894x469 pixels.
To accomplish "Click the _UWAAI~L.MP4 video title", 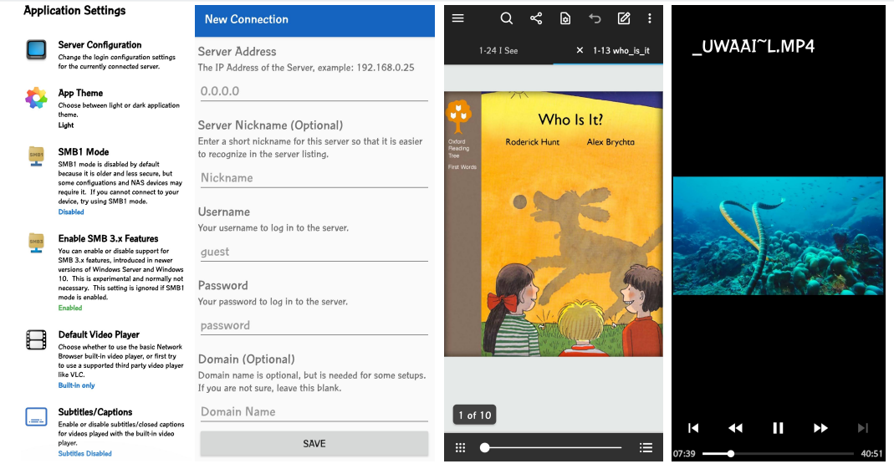I will [754, 46].
